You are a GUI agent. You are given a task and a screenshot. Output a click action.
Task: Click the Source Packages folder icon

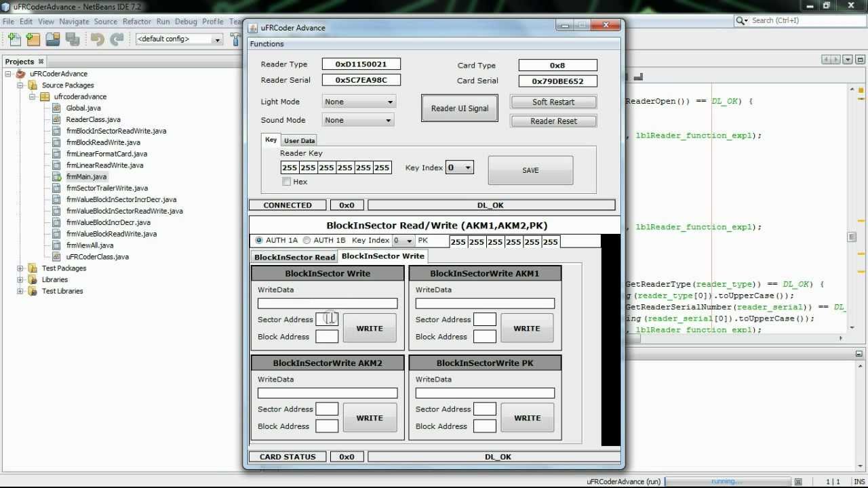click(x=33, y=85)
